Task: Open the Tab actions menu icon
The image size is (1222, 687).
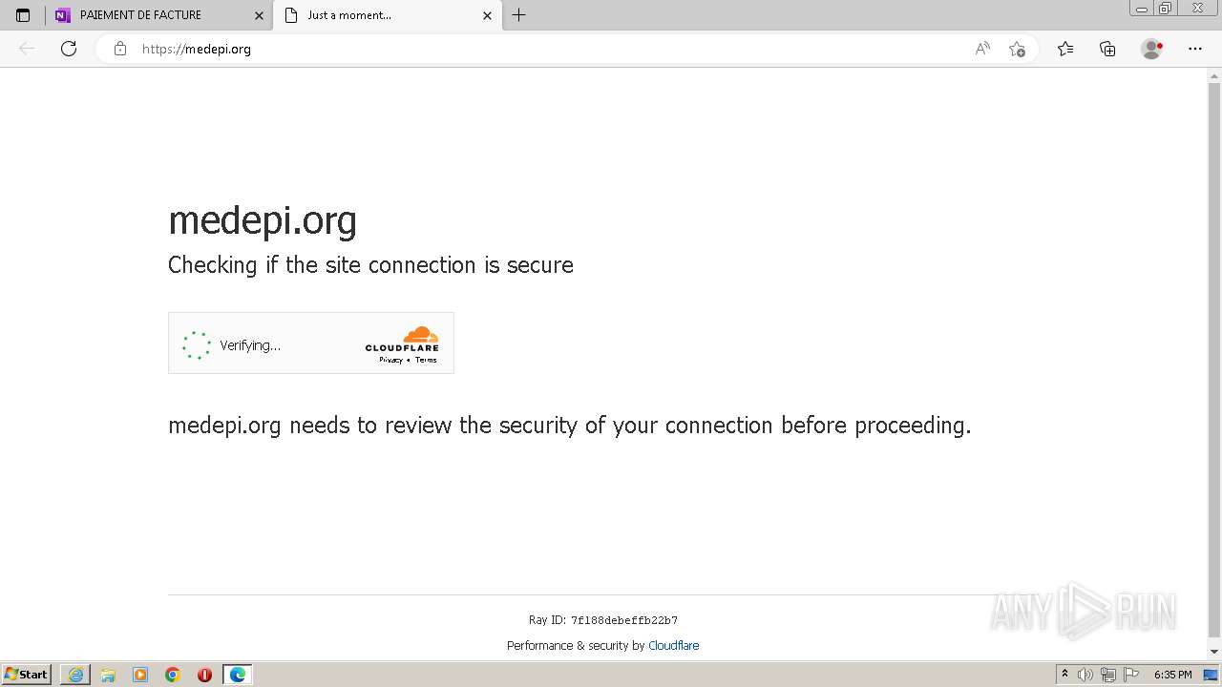Action: (x=23, y=15)
